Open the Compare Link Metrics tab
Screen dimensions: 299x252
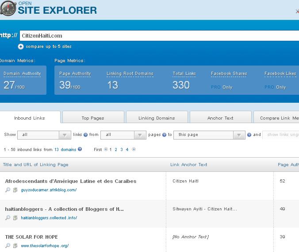276,118
